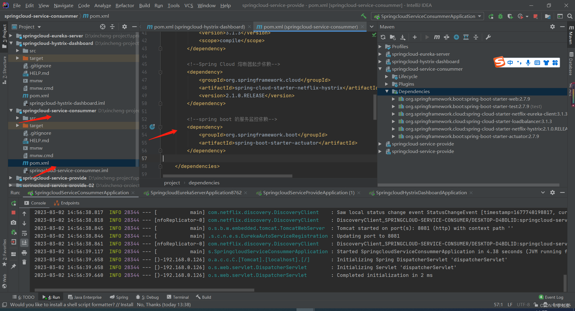Viewport: 575px width, 311px height.
Task: Toggle Sogou on-screen keyboard icon
Action: click(x=537, y=63)
